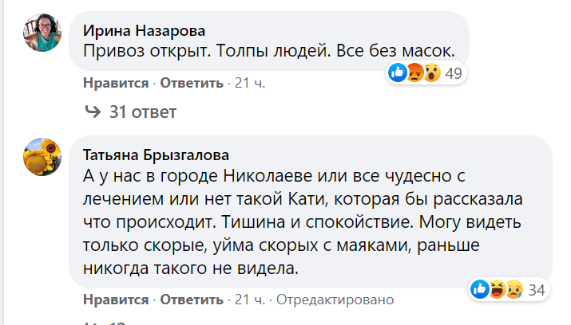571x325 pixels.
Task: Click the blue Like reaction on Ирина Назарова's comment
Action: coord(398,74)
